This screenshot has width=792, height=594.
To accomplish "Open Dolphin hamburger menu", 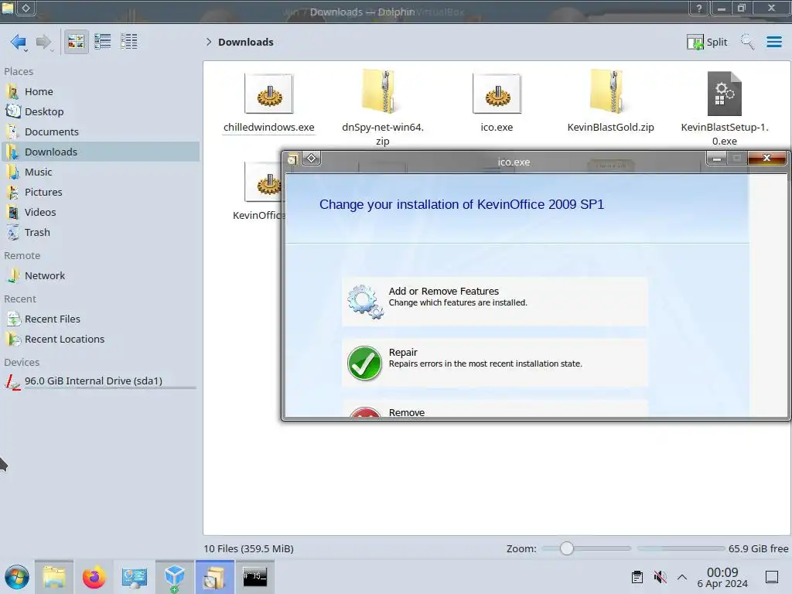I will click(773, 42).
